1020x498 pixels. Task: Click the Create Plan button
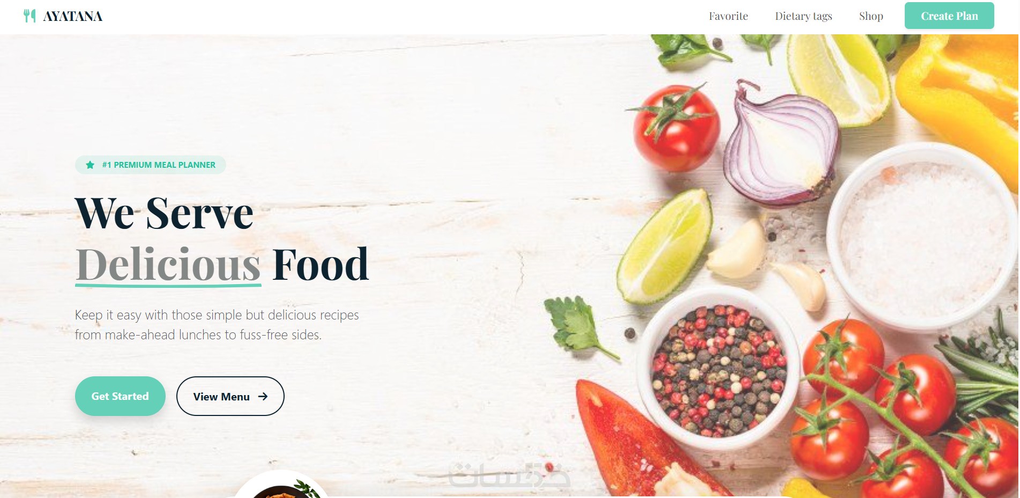949,16
